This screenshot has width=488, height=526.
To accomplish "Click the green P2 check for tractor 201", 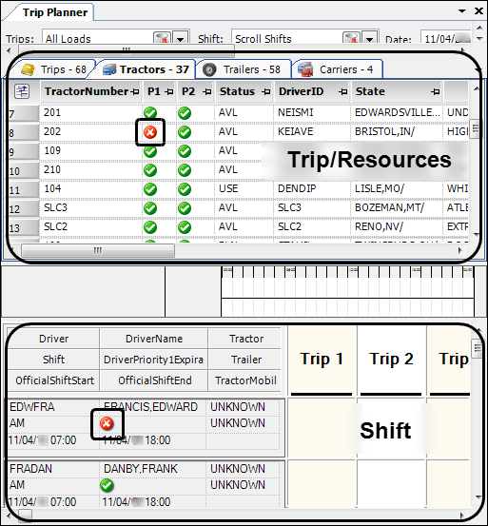I will (185, 113).
